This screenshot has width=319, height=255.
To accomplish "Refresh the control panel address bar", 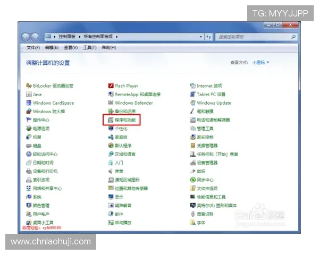I will pyautogui.click(x=208, y=37).
